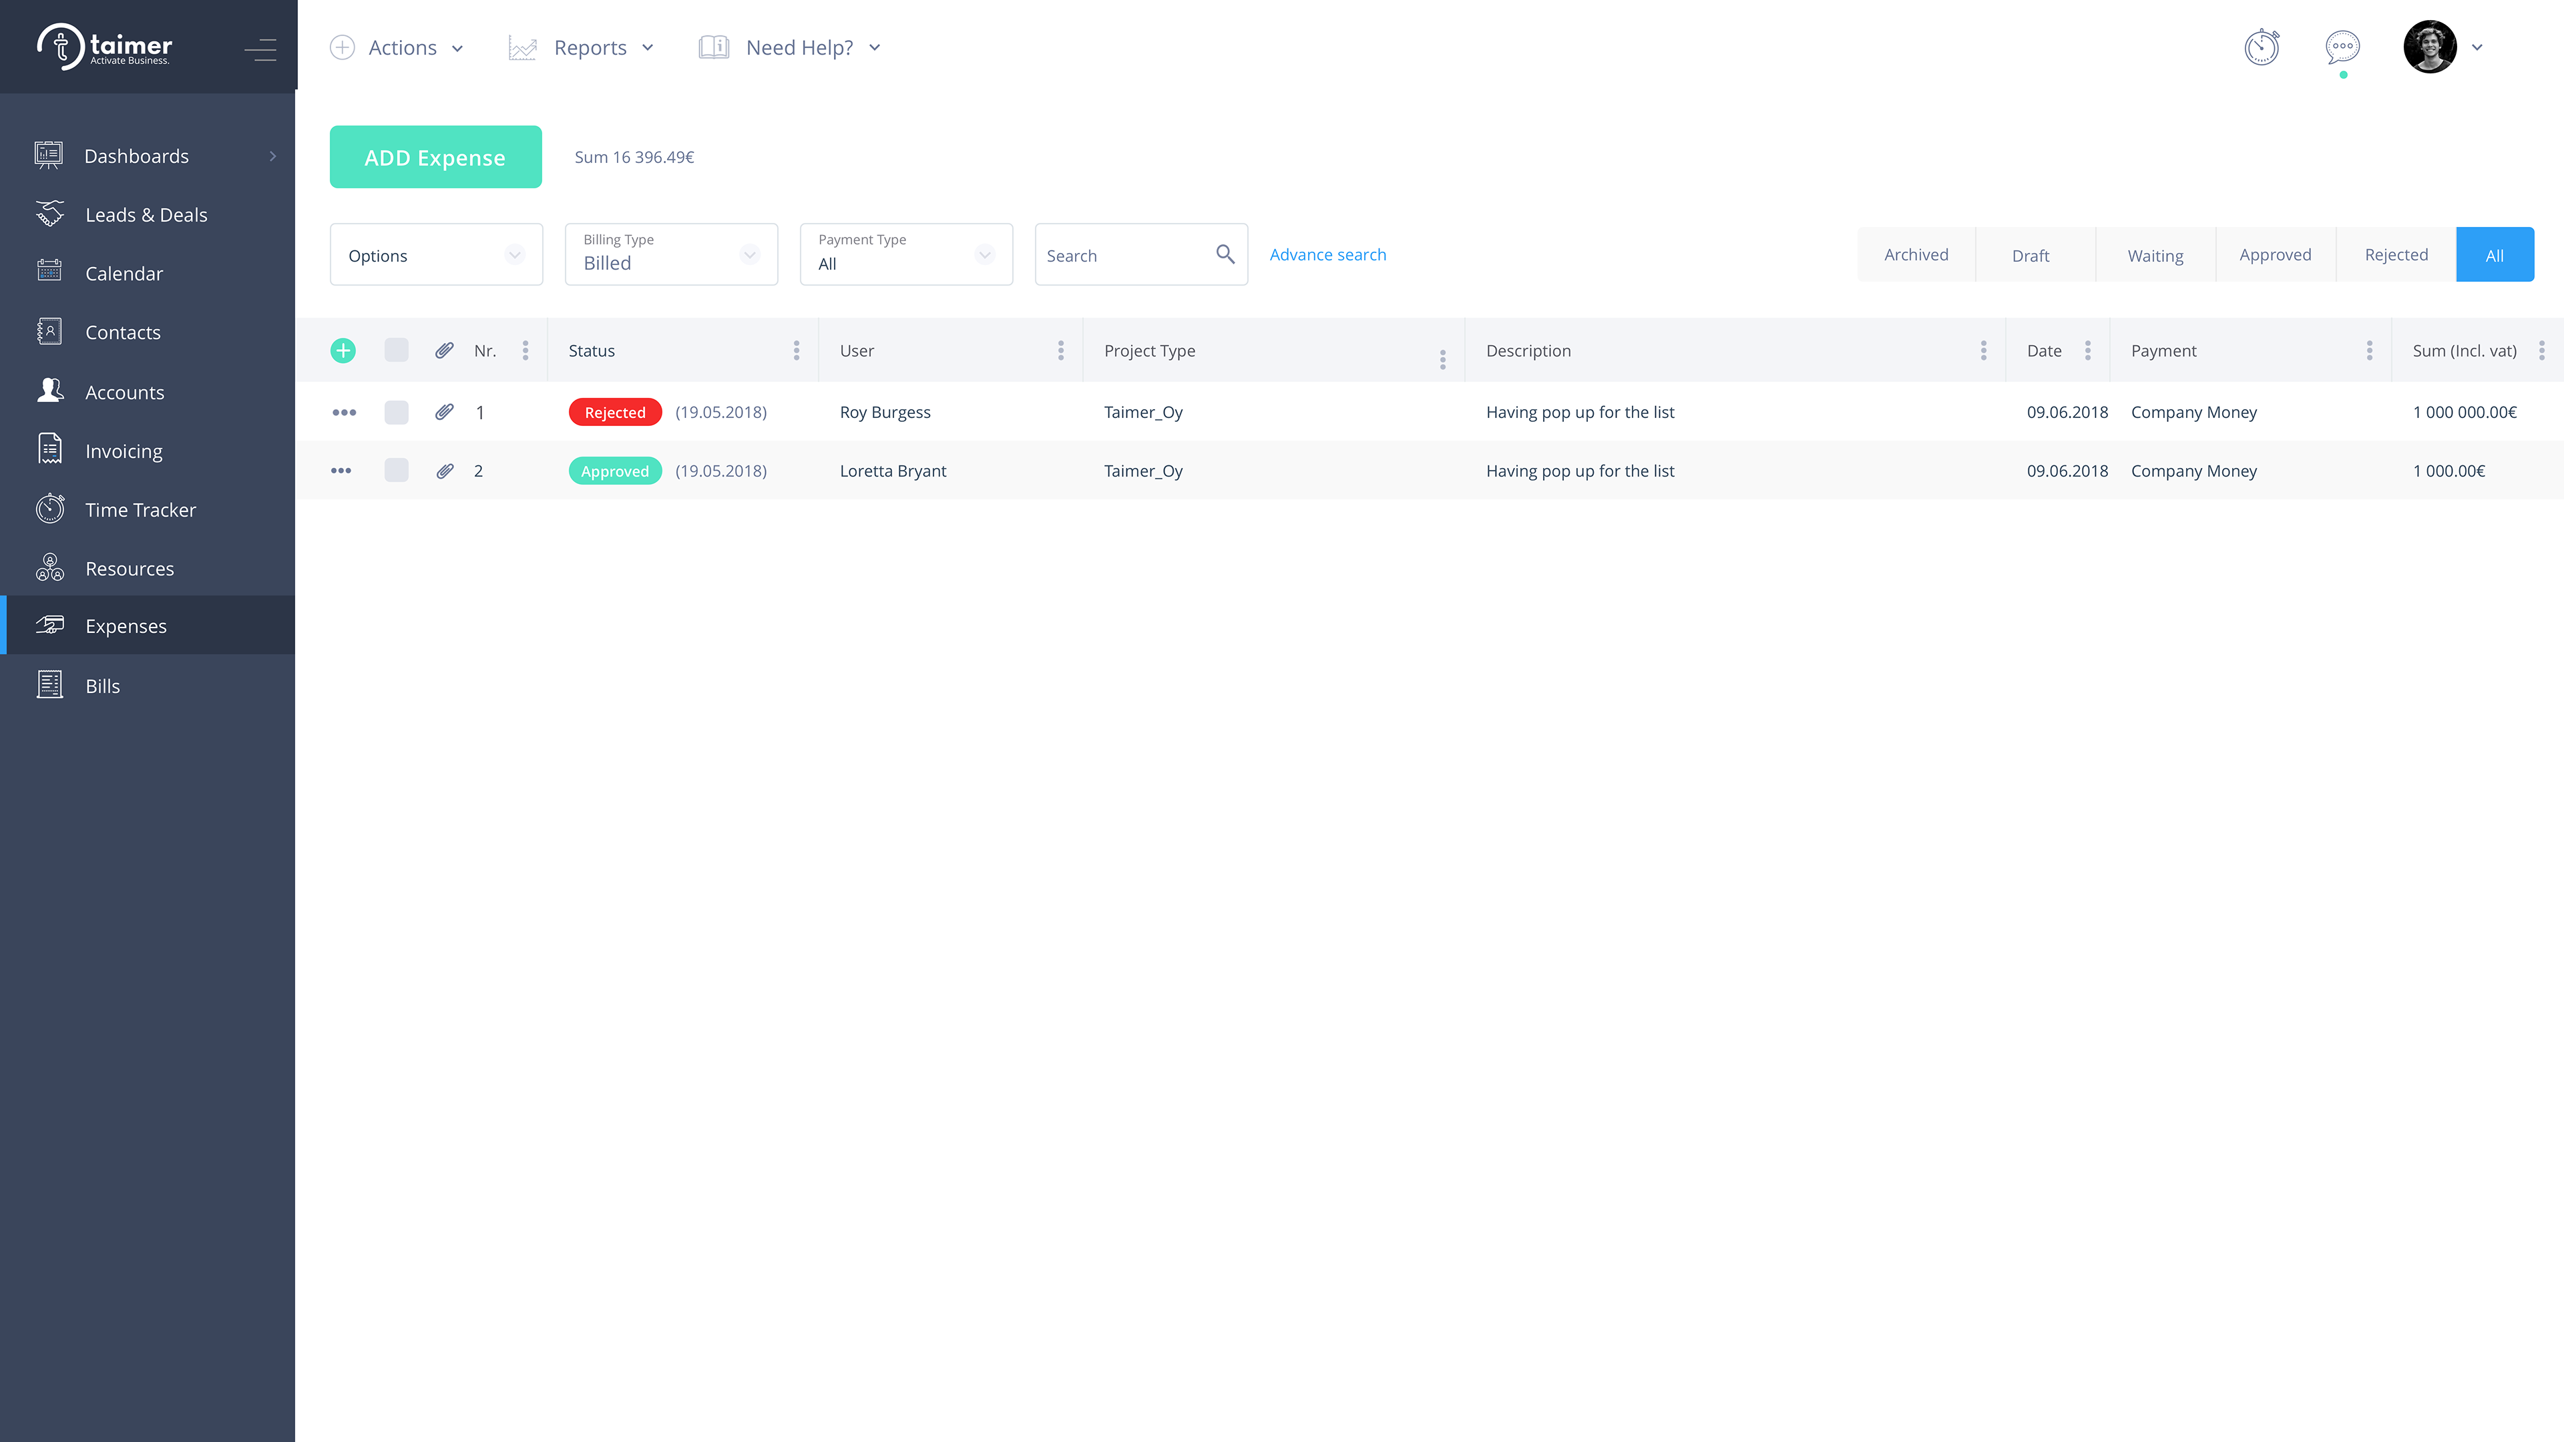Open the timer stopwatch icon in header
Screen dimensions: 2564x1442
2262,47
